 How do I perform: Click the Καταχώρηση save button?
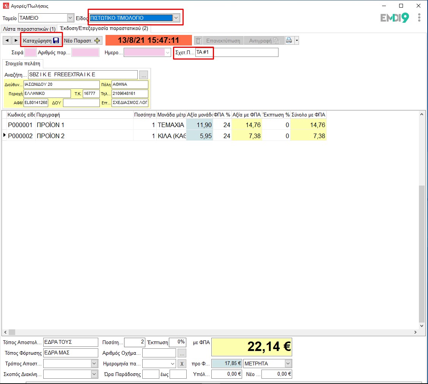pos(41,41)
